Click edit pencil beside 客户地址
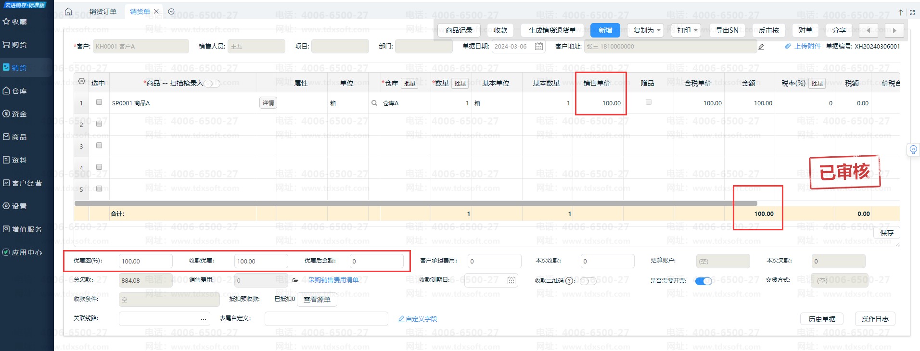This screenshot has height=351, width=920. point(761,47)
